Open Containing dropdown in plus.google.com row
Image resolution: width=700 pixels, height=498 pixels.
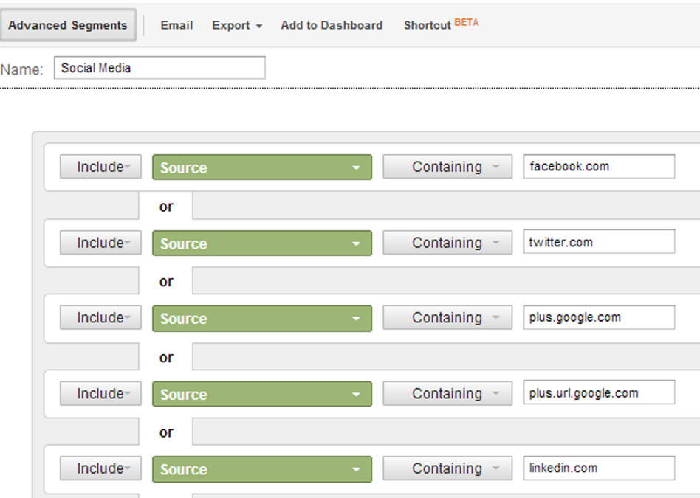[x=447, y=318]
